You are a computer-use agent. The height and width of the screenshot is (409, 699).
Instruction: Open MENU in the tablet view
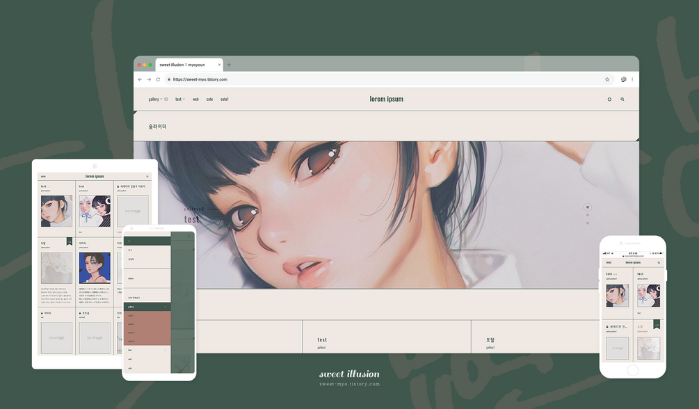coord(43,177)
